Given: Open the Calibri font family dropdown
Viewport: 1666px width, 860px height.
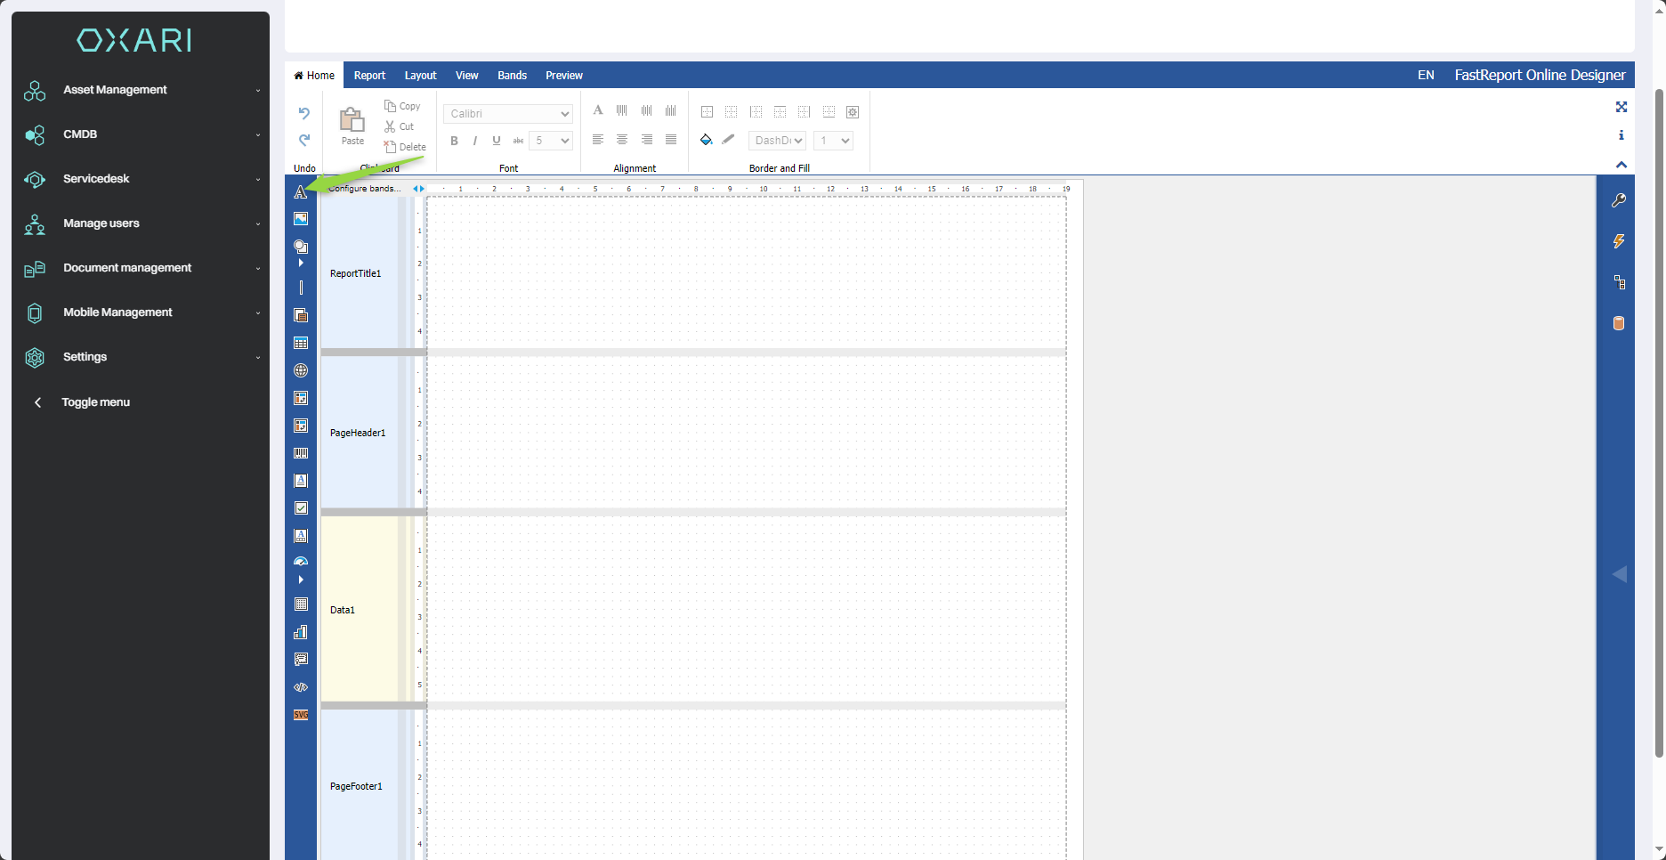Looking at the screenshot, I should pos(507,114).
